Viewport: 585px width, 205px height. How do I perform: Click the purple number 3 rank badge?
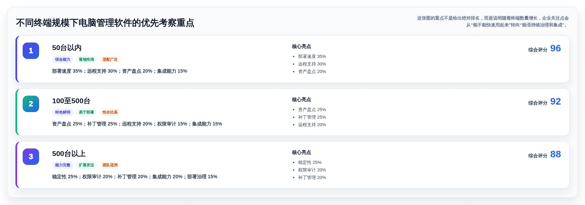coord(31,157)
